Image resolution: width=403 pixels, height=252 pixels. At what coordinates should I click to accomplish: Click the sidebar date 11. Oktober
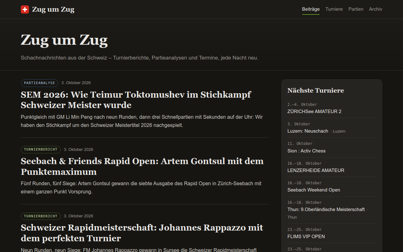(x=300, y=144)
